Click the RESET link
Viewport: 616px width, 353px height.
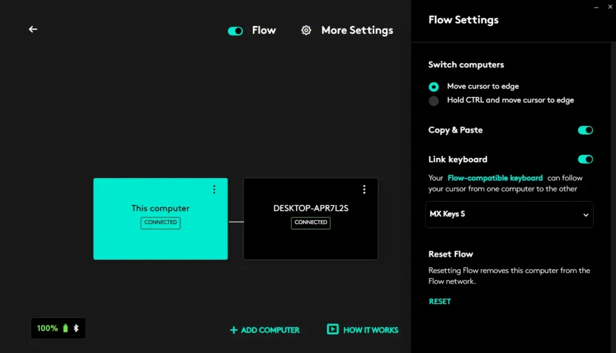tap(440, 301)
